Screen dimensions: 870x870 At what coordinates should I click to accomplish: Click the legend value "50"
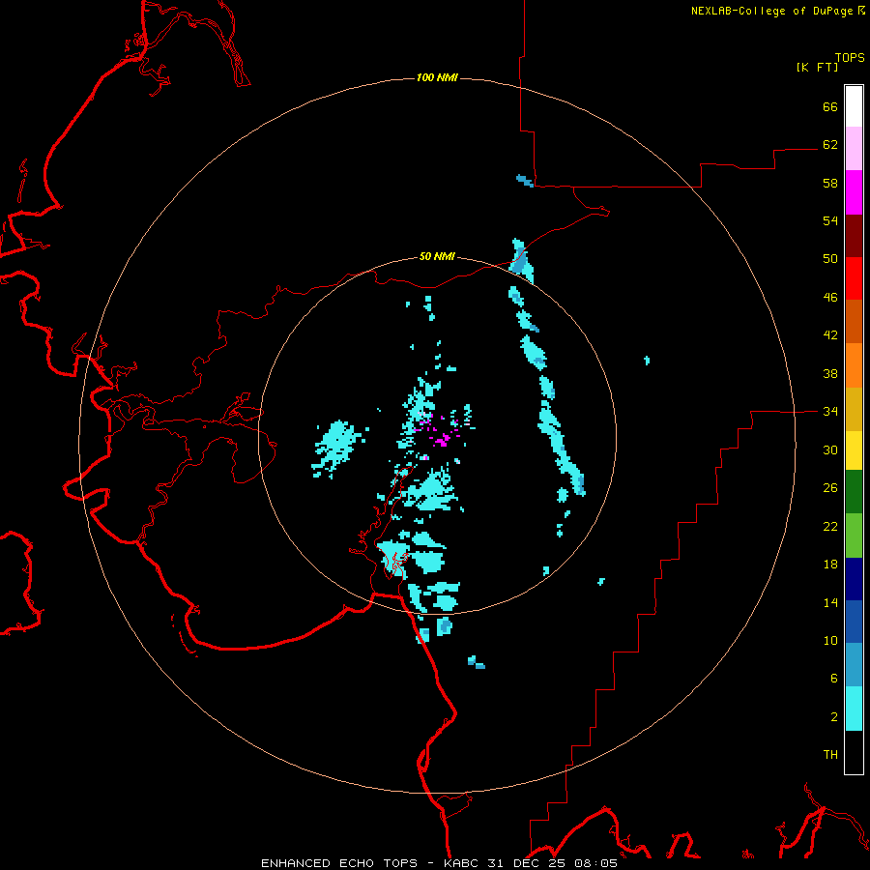coord(830,259)
